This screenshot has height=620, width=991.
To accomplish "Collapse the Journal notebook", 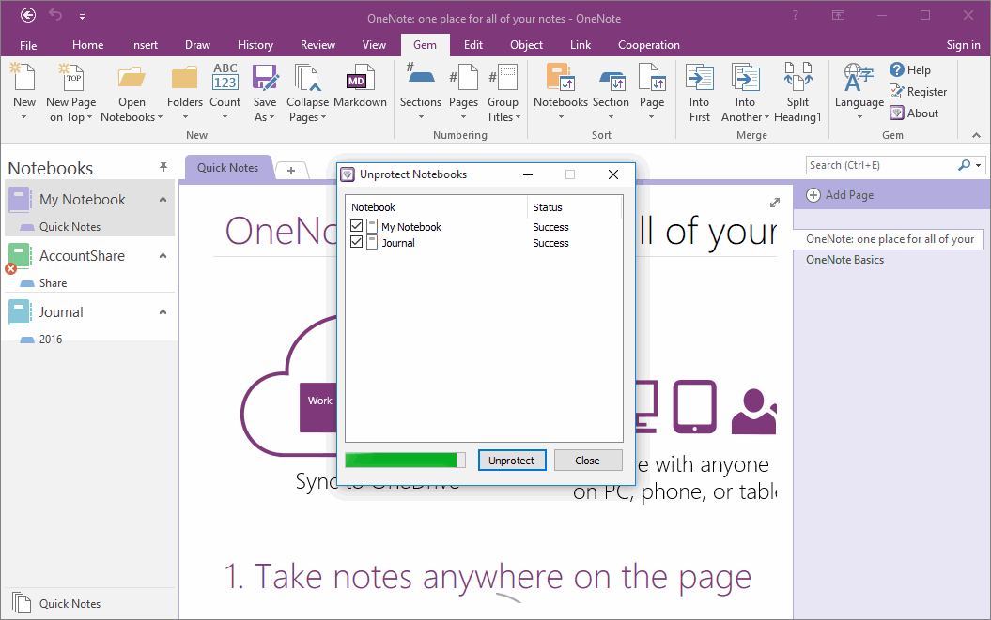I will click(x=163, y=312).
